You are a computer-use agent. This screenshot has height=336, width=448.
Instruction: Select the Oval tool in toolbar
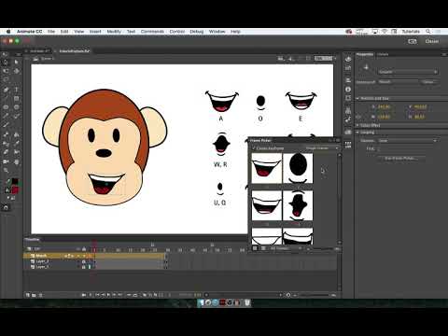[x=6, y=107]
